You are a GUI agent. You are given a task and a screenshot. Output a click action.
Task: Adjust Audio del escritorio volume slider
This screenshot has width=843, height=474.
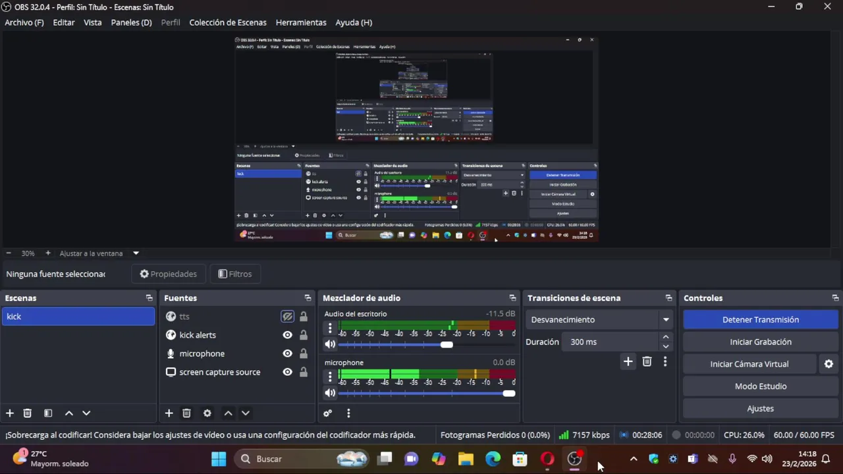447,344
